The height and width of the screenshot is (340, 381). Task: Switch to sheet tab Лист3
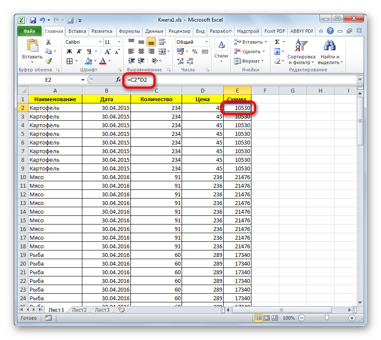[102, 310]
